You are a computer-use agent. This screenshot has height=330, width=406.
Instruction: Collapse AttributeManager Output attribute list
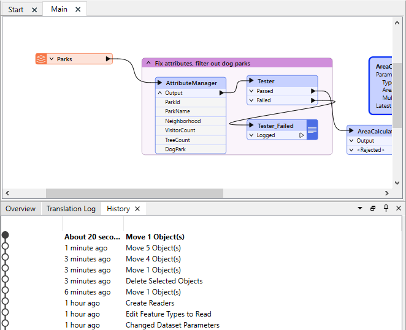tap(160, 93)
